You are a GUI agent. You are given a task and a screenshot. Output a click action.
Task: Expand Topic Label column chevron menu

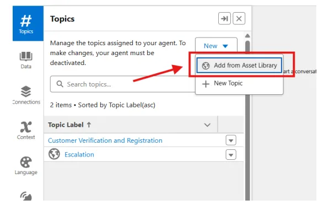(207, 125)
